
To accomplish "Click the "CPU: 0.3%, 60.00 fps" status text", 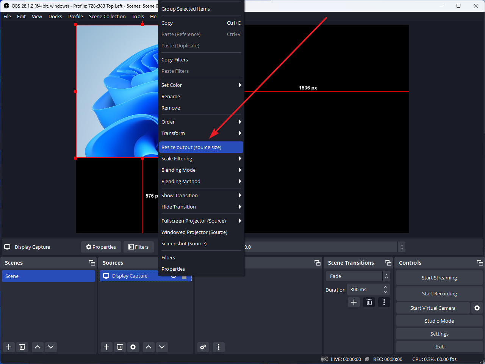I will point(434,359).
